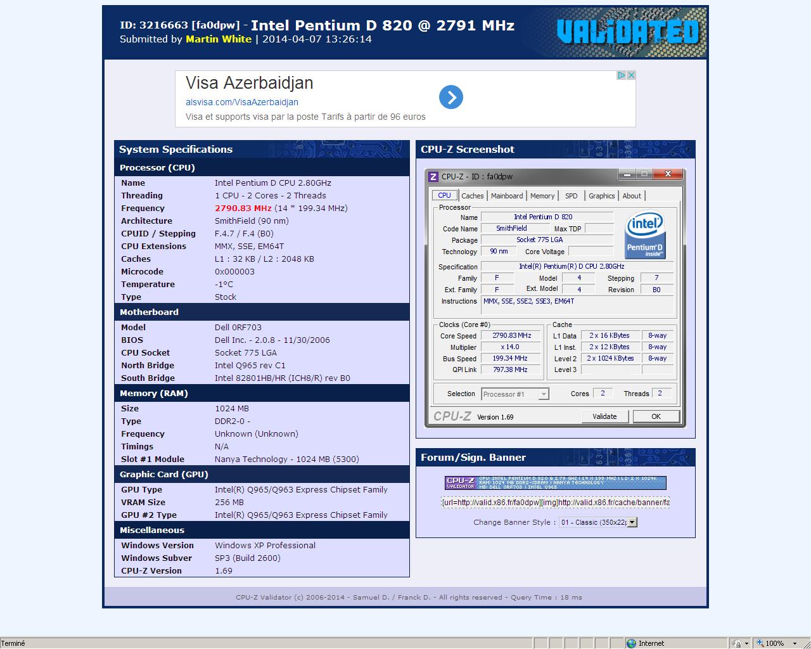Click the QPI Link 797.38 MHz field
The height and width of the screenshot is (649, 811).
coord(511,370)
